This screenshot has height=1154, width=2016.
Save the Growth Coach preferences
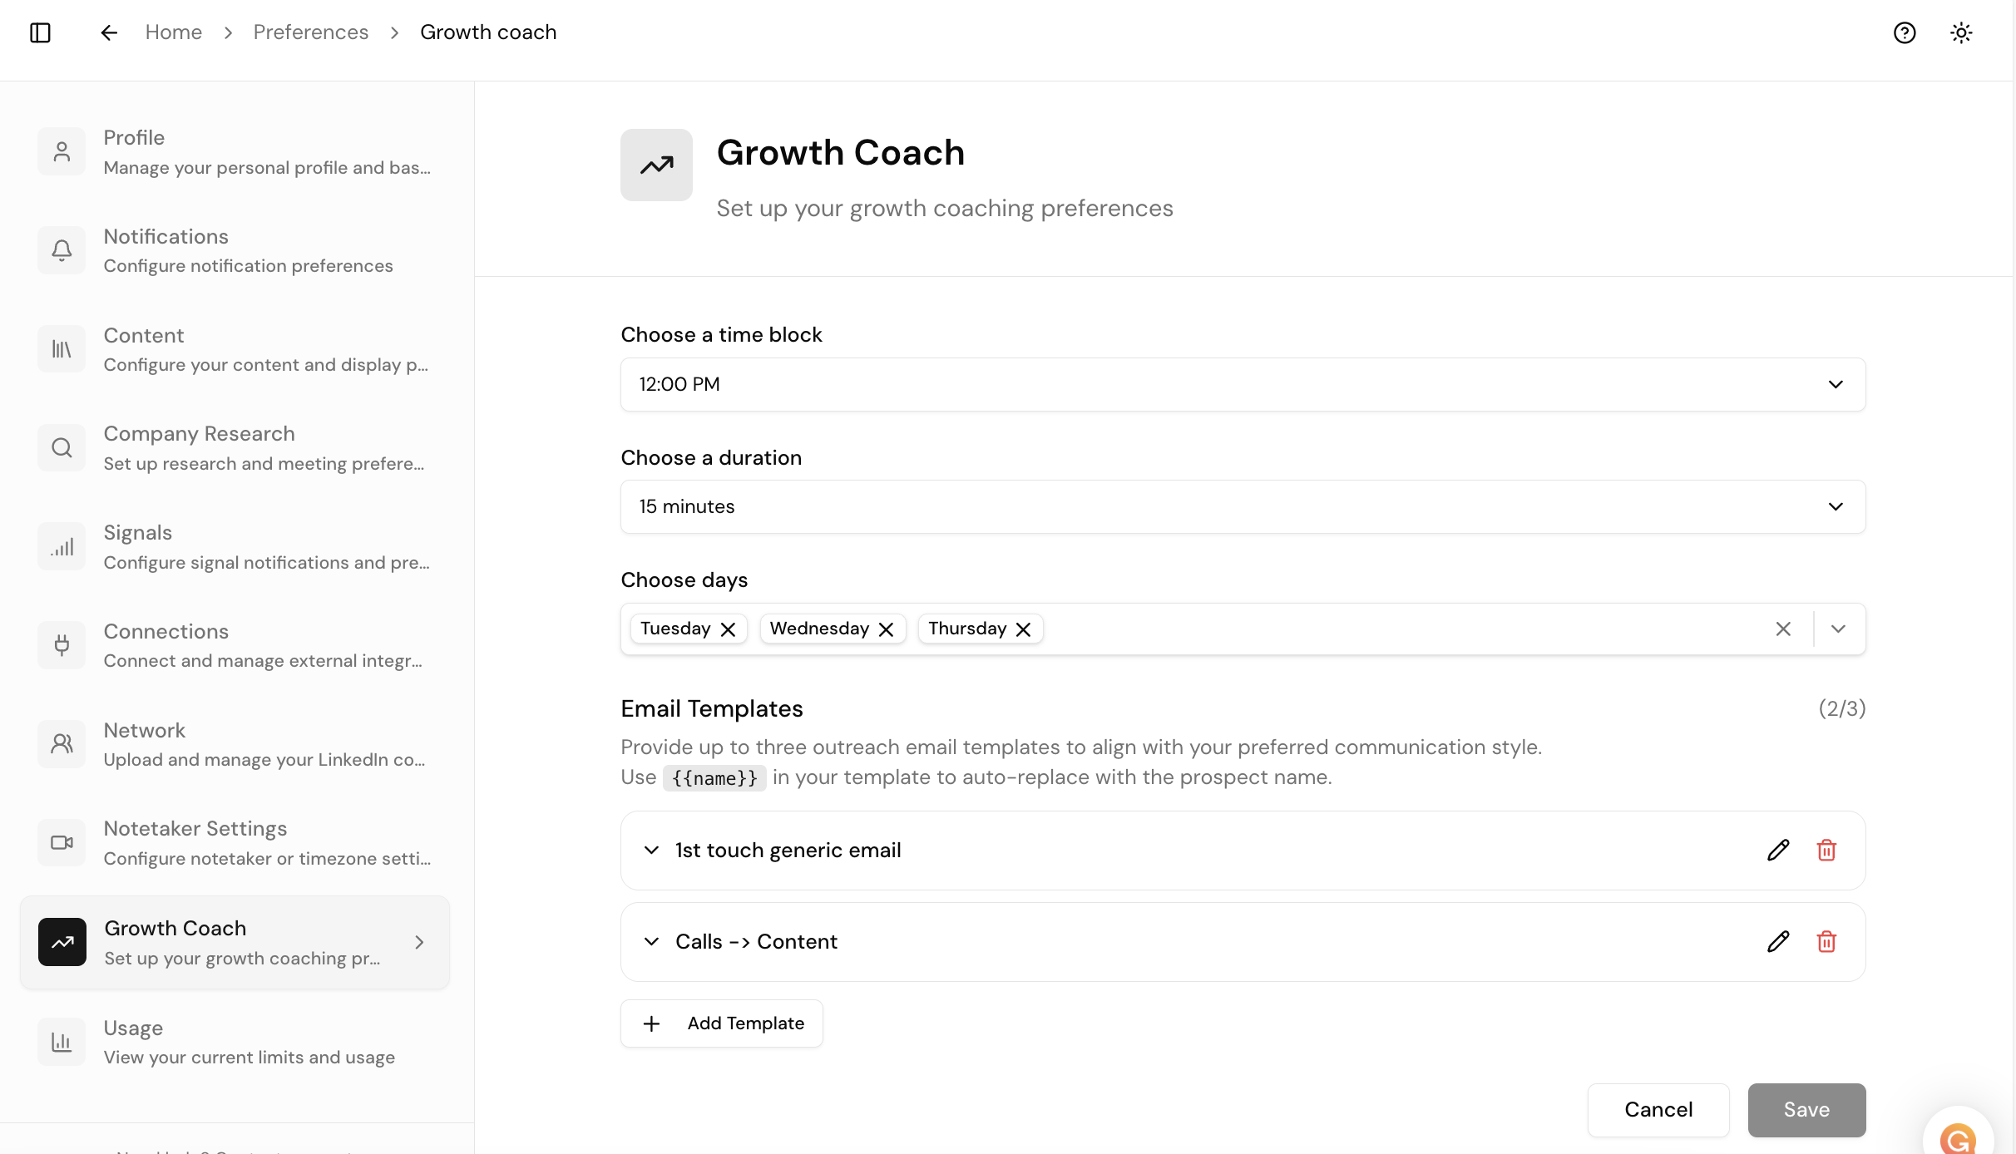(1806, 1110)
